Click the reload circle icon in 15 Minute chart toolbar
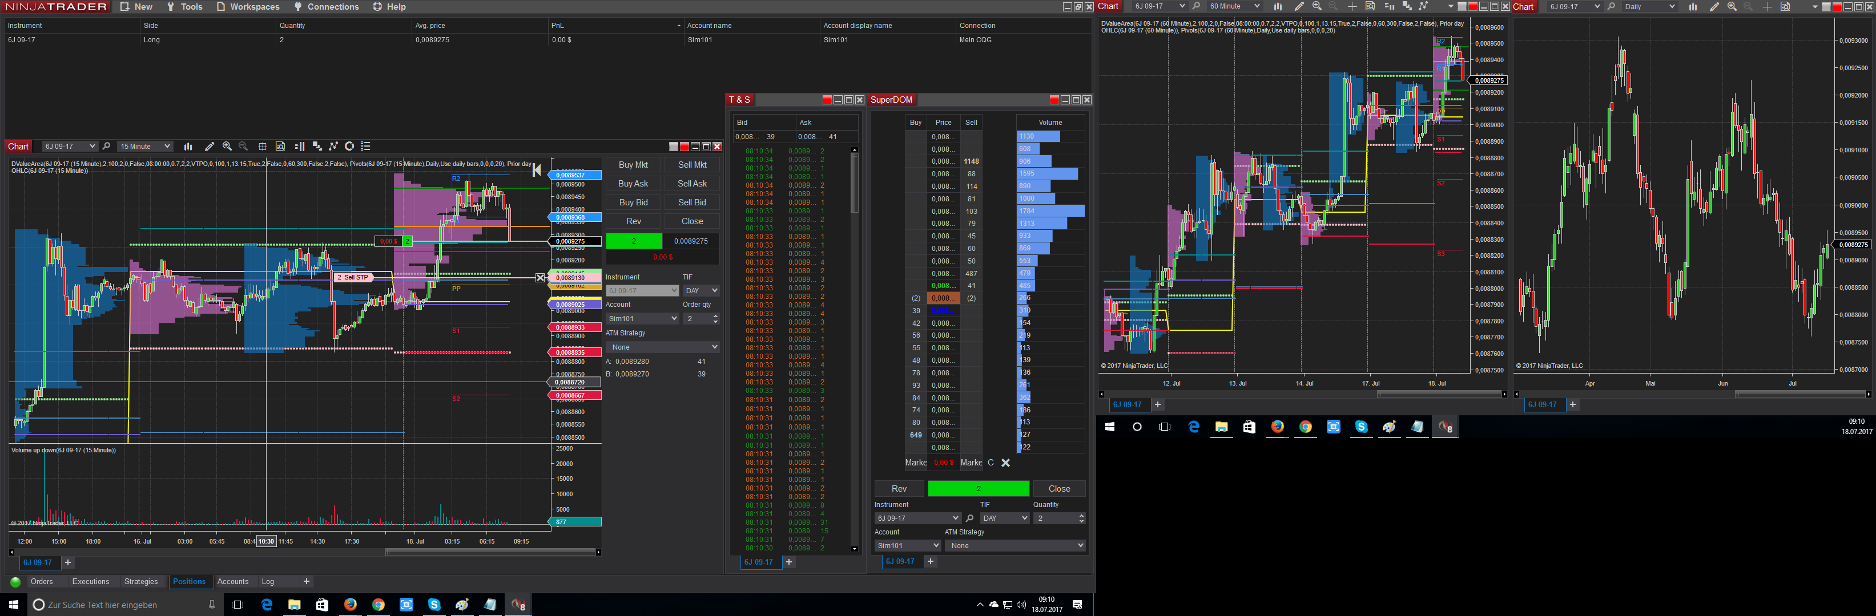The height and width of the screenshot is (616, 1876). 349,146
